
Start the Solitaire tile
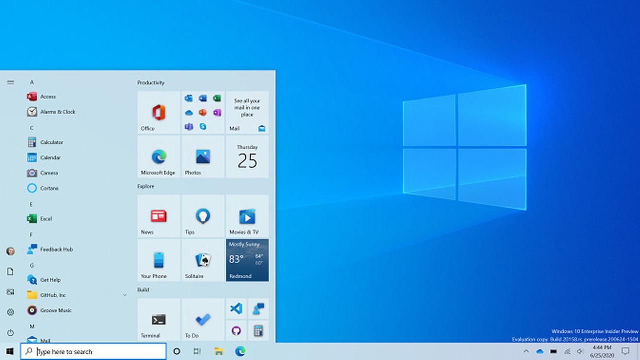(202, 260)
